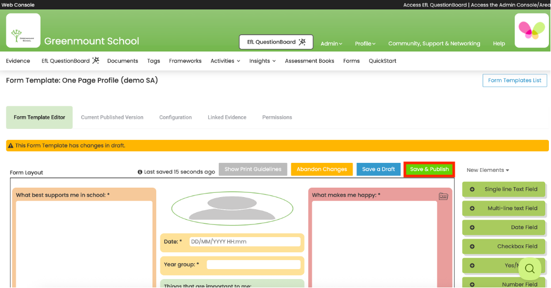Expand the New Elements dropdown
551x288 pixels.
point(488,170)
